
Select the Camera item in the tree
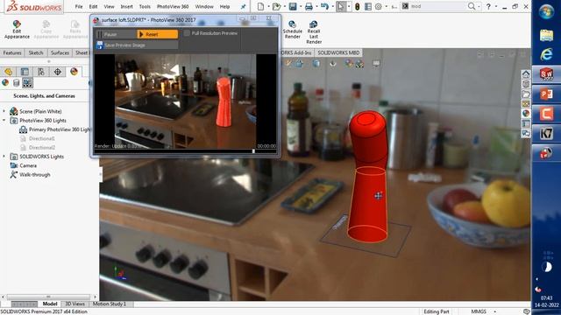(x=24, y=165)
